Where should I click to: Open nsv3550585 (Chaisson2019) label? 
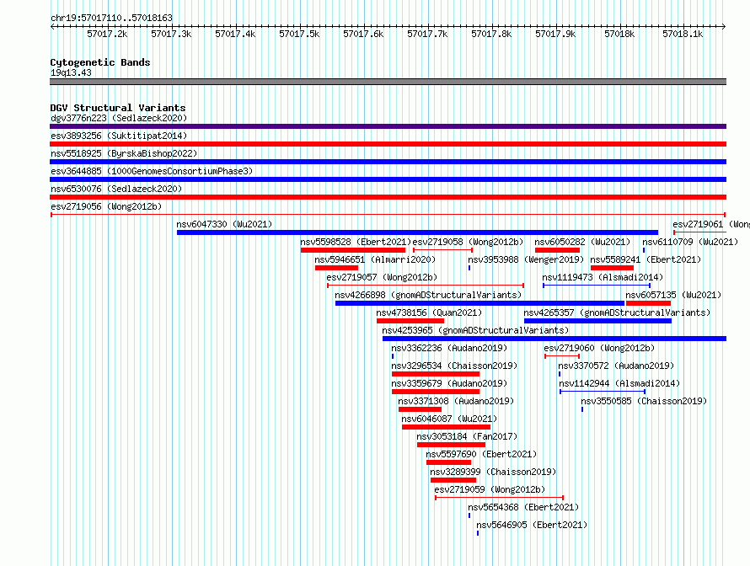point(644,401)
